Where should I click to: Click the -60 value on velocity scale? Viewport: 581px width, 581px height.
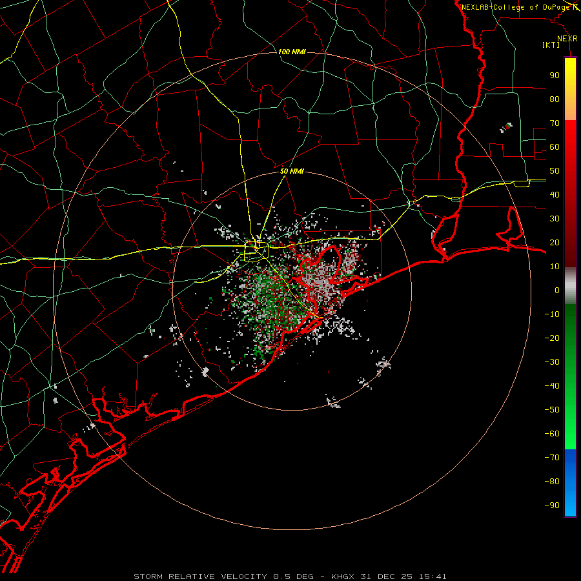552,434
